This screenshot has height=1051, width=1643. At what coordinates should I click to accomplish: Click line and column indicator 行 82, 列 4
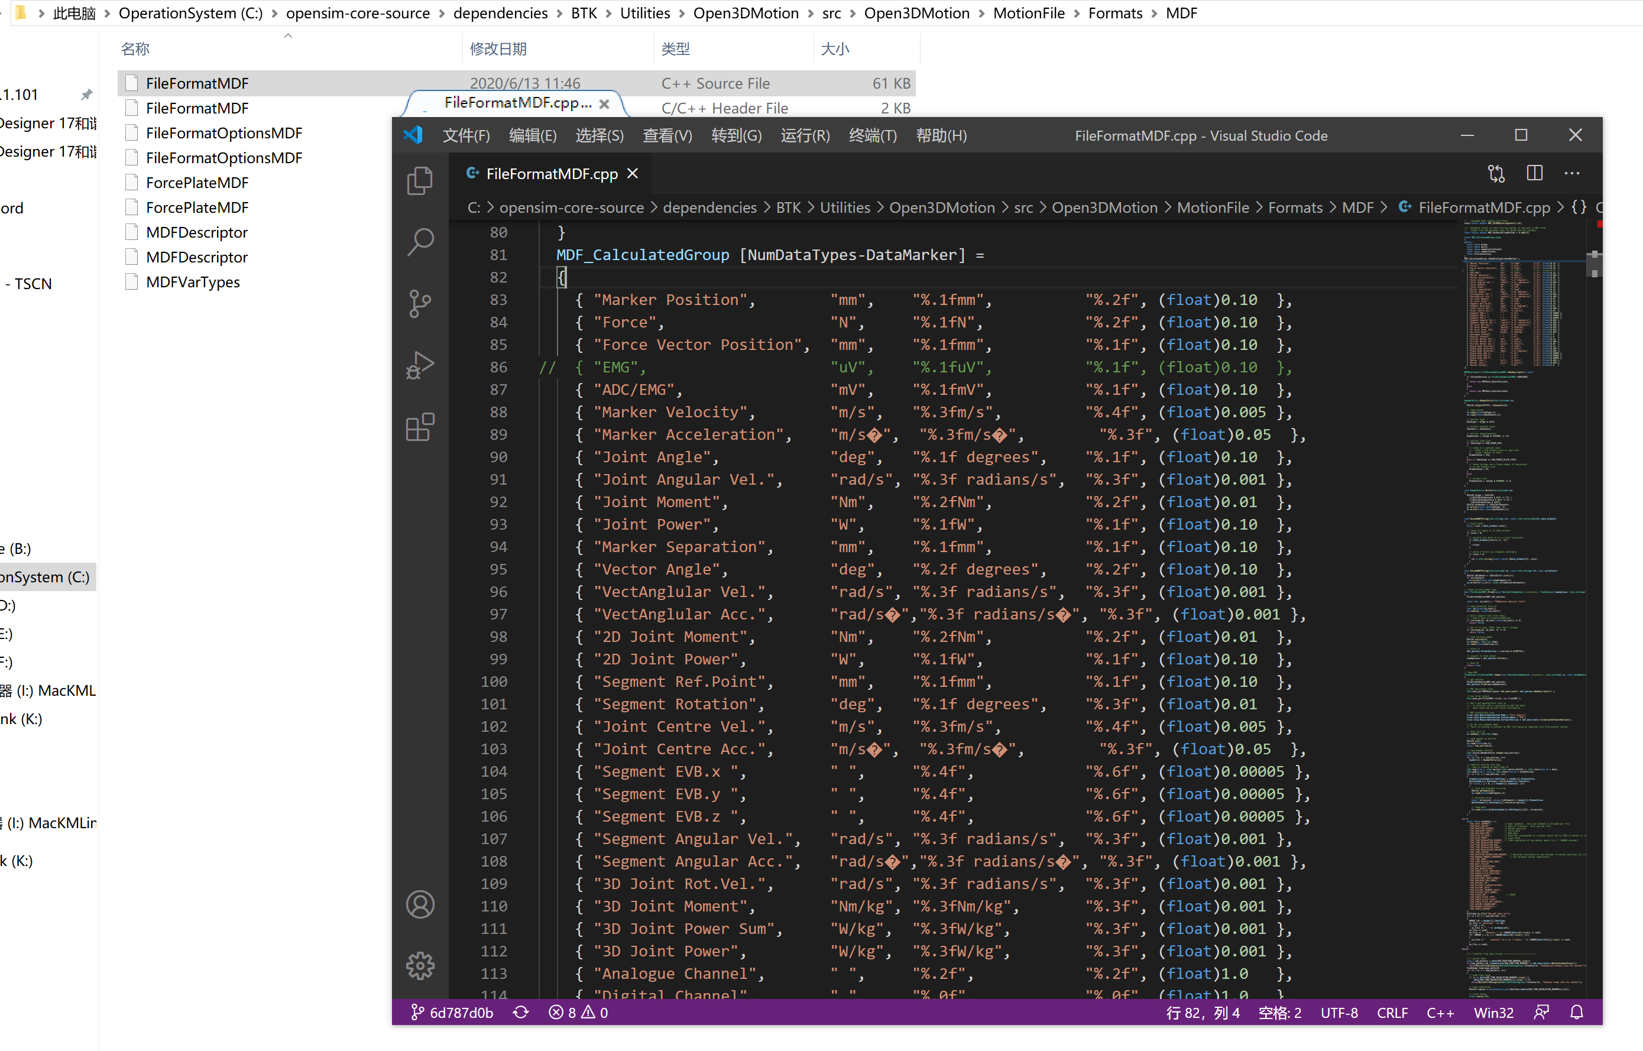click(1203, 1013)
